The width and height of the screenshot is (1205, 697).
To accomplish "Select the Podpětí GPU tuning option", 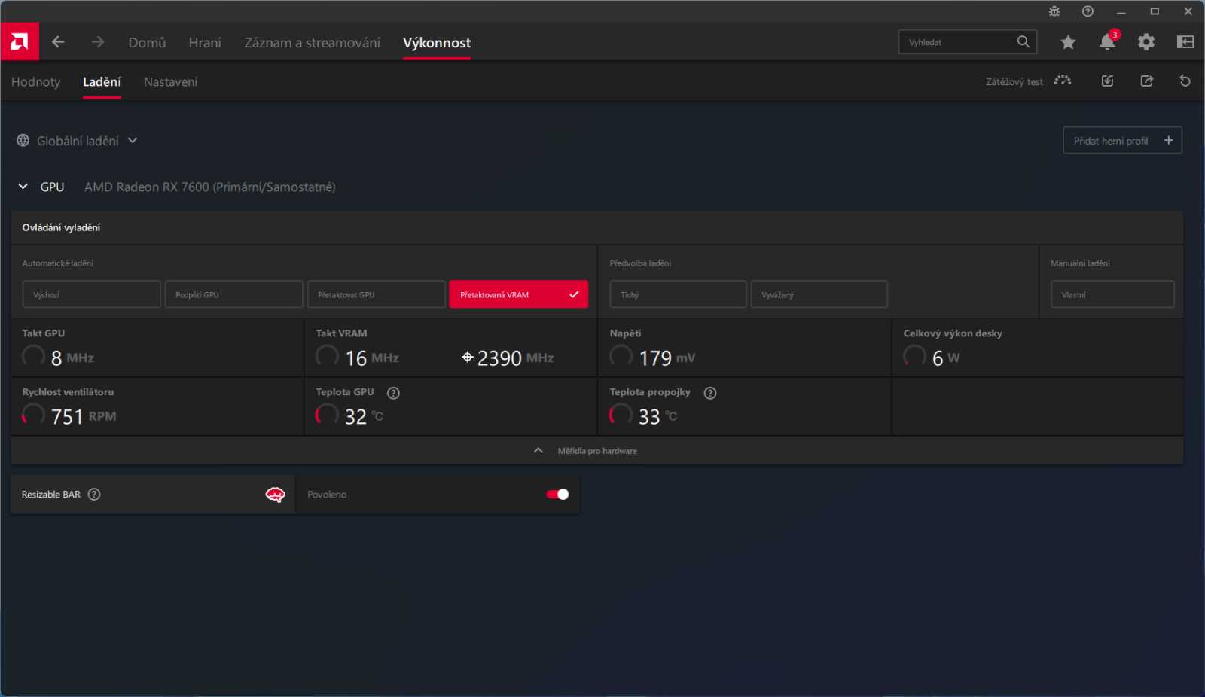I will click(233, 294).
